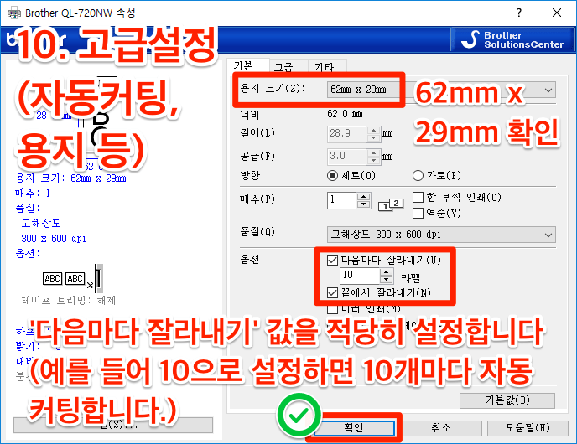
Task: Increase the 매수(P) copies count
Action: pyautogui.click(x=364, y=197)
